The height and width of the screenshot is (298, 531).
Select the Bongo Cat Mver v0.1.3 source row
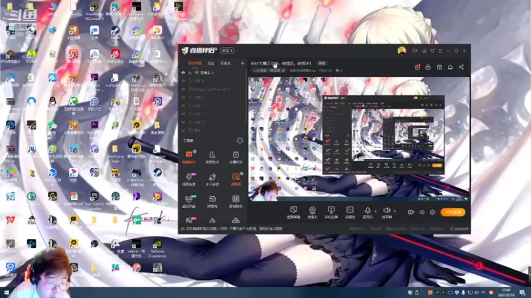pyautogui.click(x=212, y=89)
